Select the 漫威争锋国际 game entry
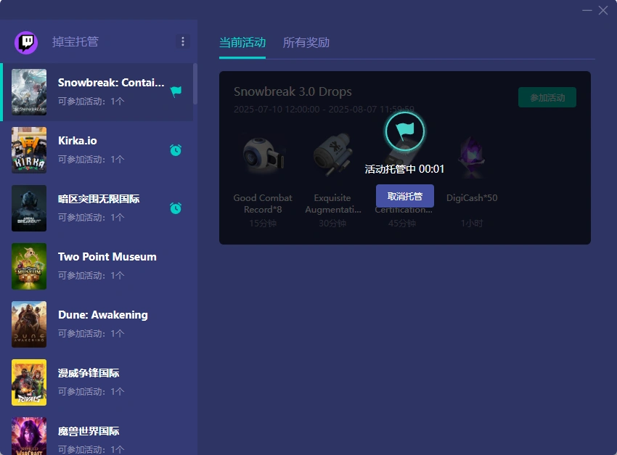 (102, 382)
